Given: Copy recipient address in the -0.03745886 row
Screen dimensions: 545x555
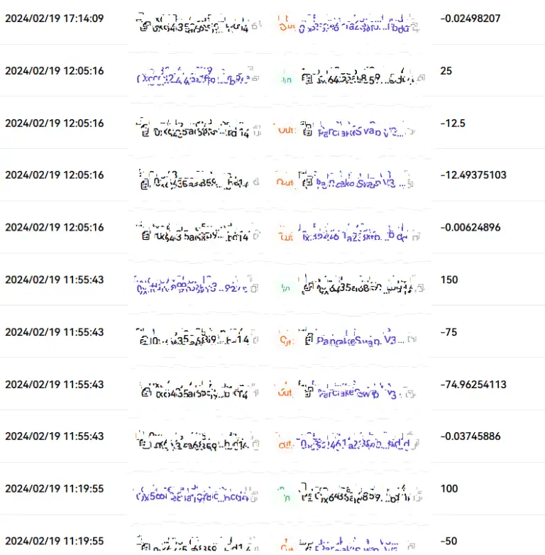Looking at the screenshot, I should tap(417, 446).
